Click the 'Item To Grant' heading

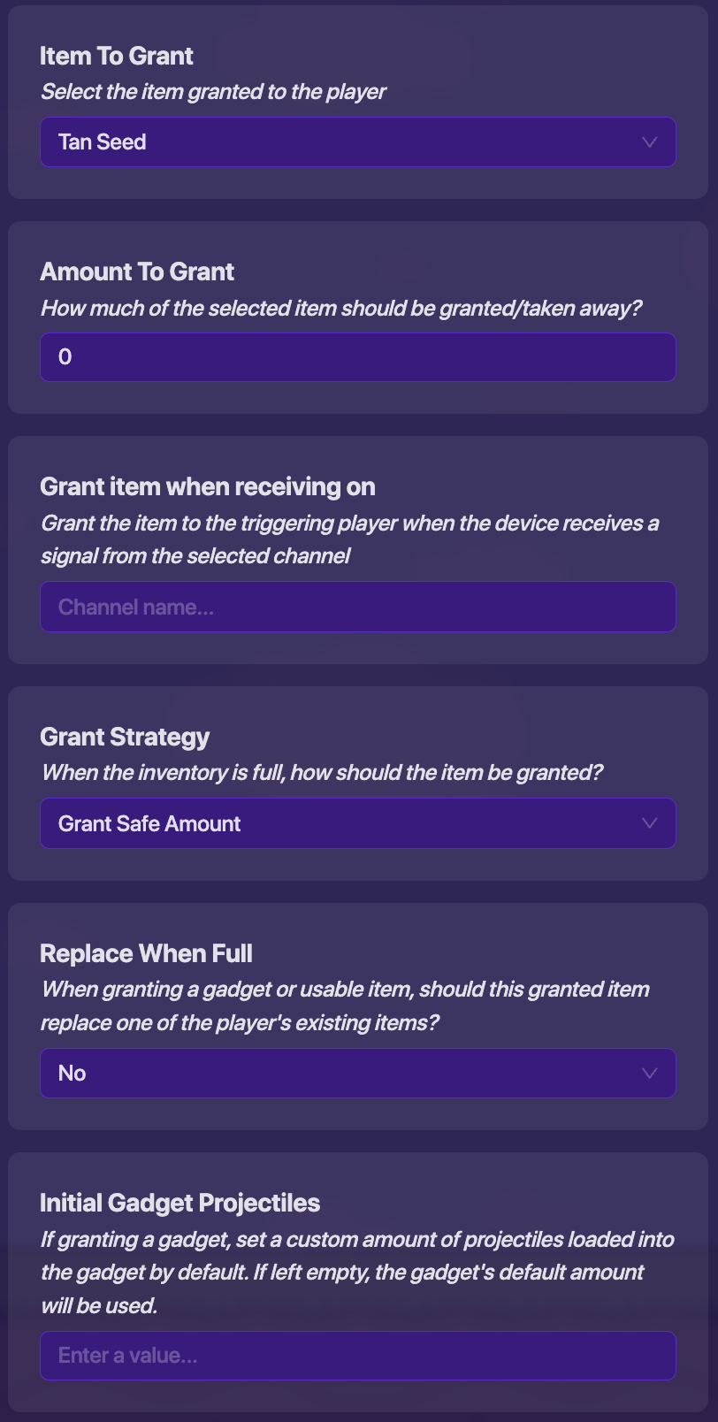click(117, 56)
